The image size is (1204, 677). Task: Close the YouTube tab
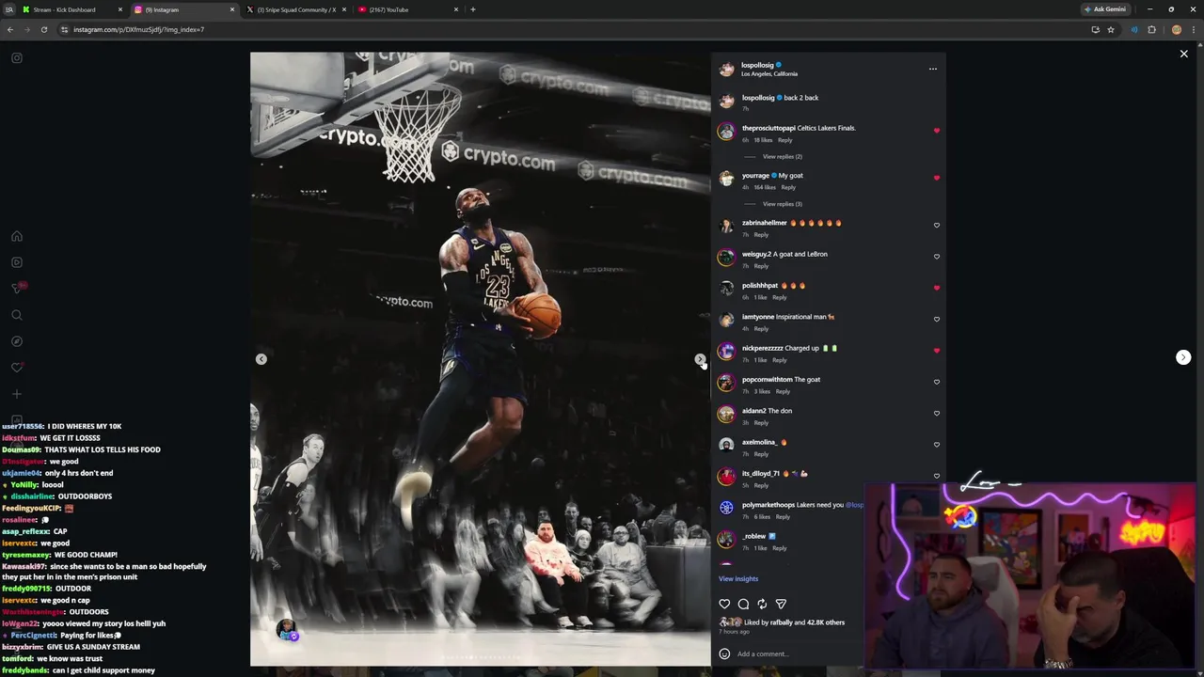(x=456, y=9)
